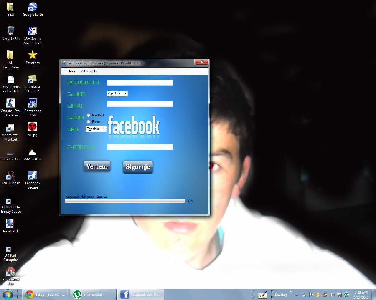Launch Google Earth desktop shortcut

tap(33, 9)
